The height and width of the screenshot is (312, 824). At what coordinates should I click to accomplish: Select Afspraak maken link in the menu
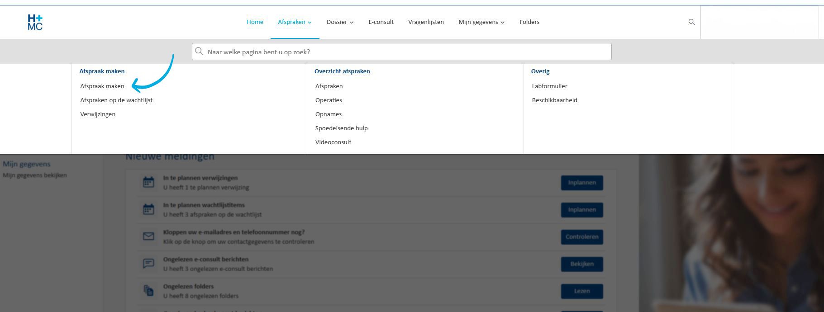tap(102, 86)
